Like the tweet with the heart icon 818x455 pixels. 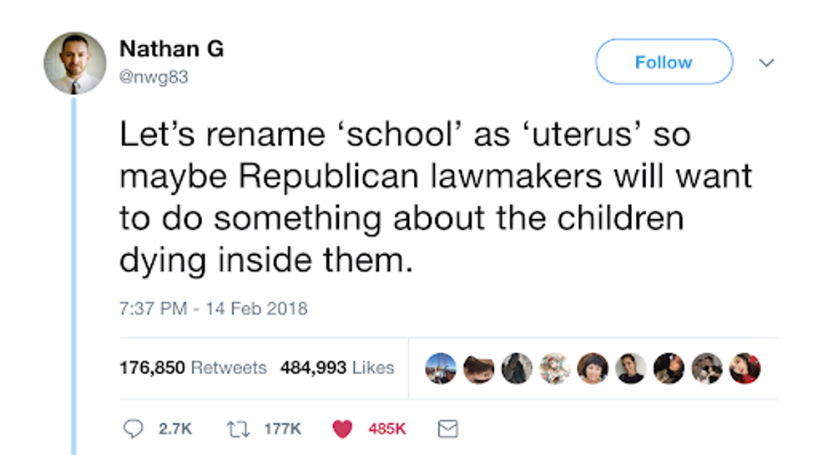[x=342, y=429]
